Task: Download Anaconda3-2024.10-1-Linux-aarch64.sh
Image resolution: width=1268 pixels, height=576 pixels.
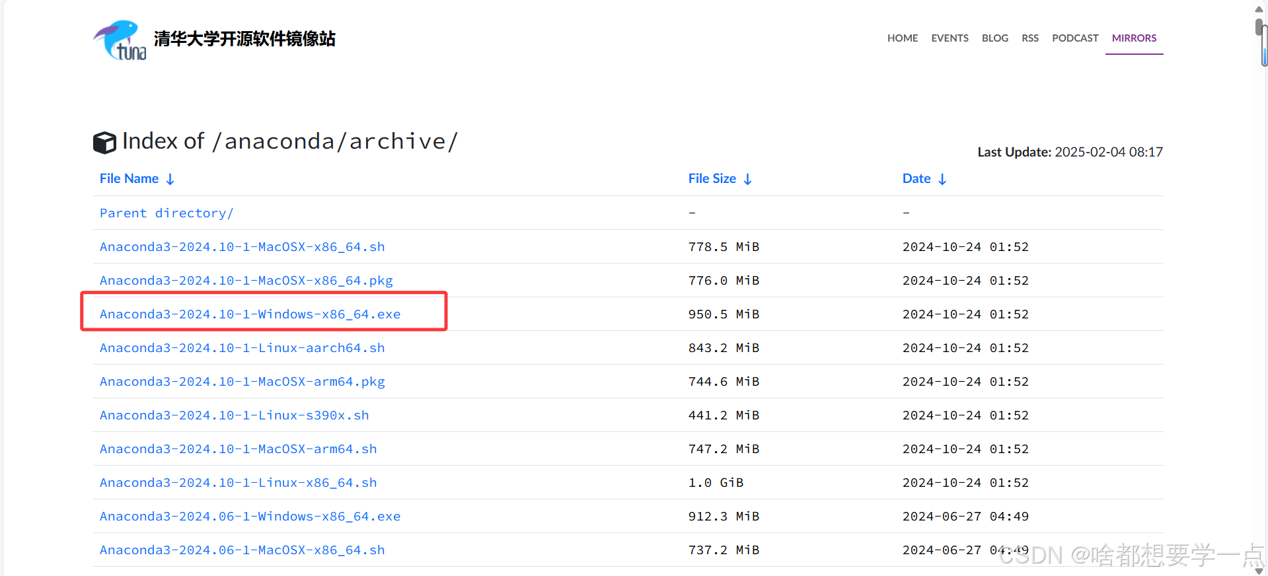Action: click(x=242, y=348)
